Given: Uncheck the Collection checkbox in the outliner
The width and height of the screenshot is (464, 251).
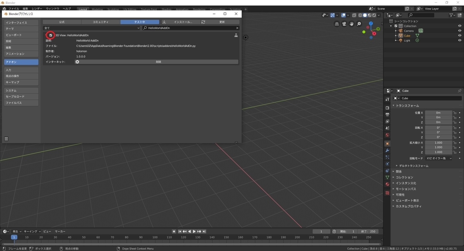Looking at the screenshot, I should (x=396, y=26).
